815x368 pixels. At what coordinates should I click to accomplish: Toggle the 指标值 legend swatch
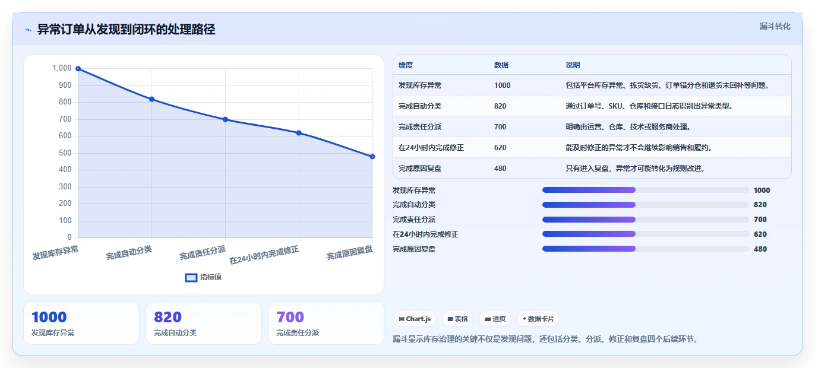pyautogui.click(x=191, y=277)
